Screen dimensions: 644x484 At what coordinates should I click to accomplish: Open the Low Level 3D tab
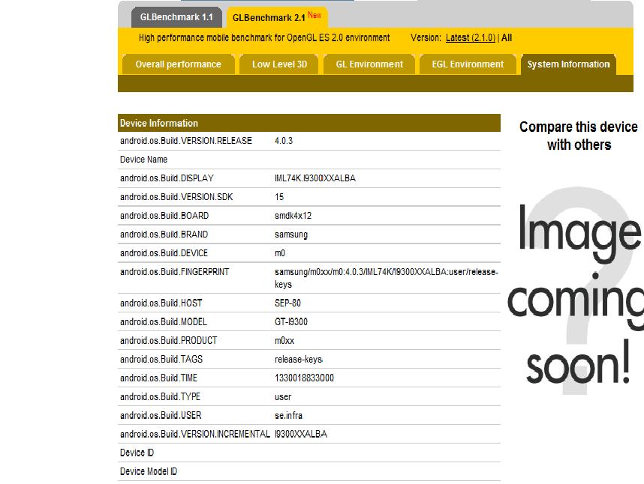click(x=279, y=64)
